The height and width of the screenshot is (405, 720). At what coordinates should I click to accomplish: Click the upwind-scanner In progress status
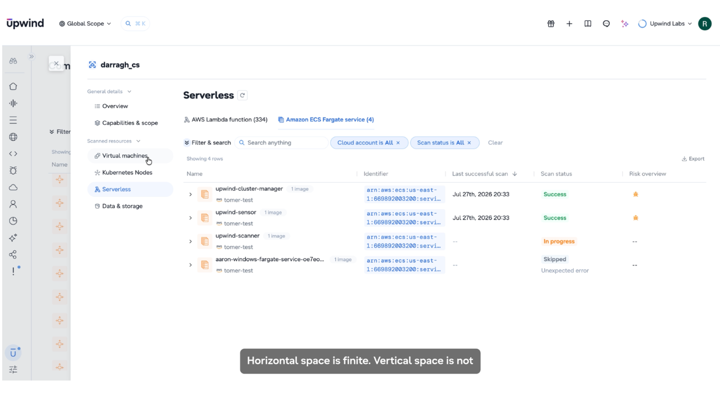559,241
